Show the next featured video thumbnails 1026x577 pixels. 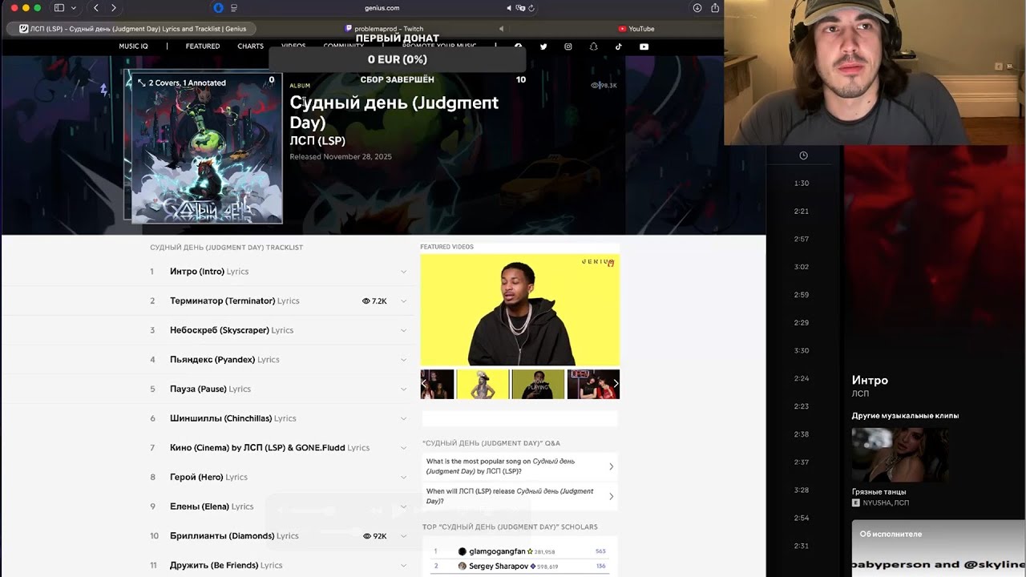tap(615, 384)
